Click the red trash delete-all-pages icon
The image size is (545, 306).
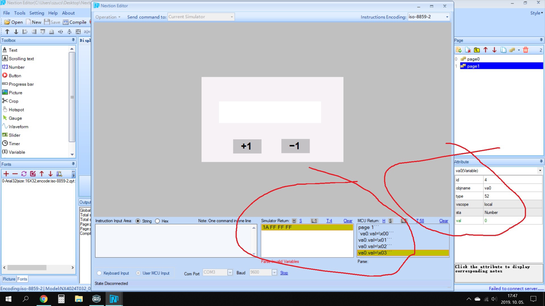pyautogui.click(x=525, y=50)
